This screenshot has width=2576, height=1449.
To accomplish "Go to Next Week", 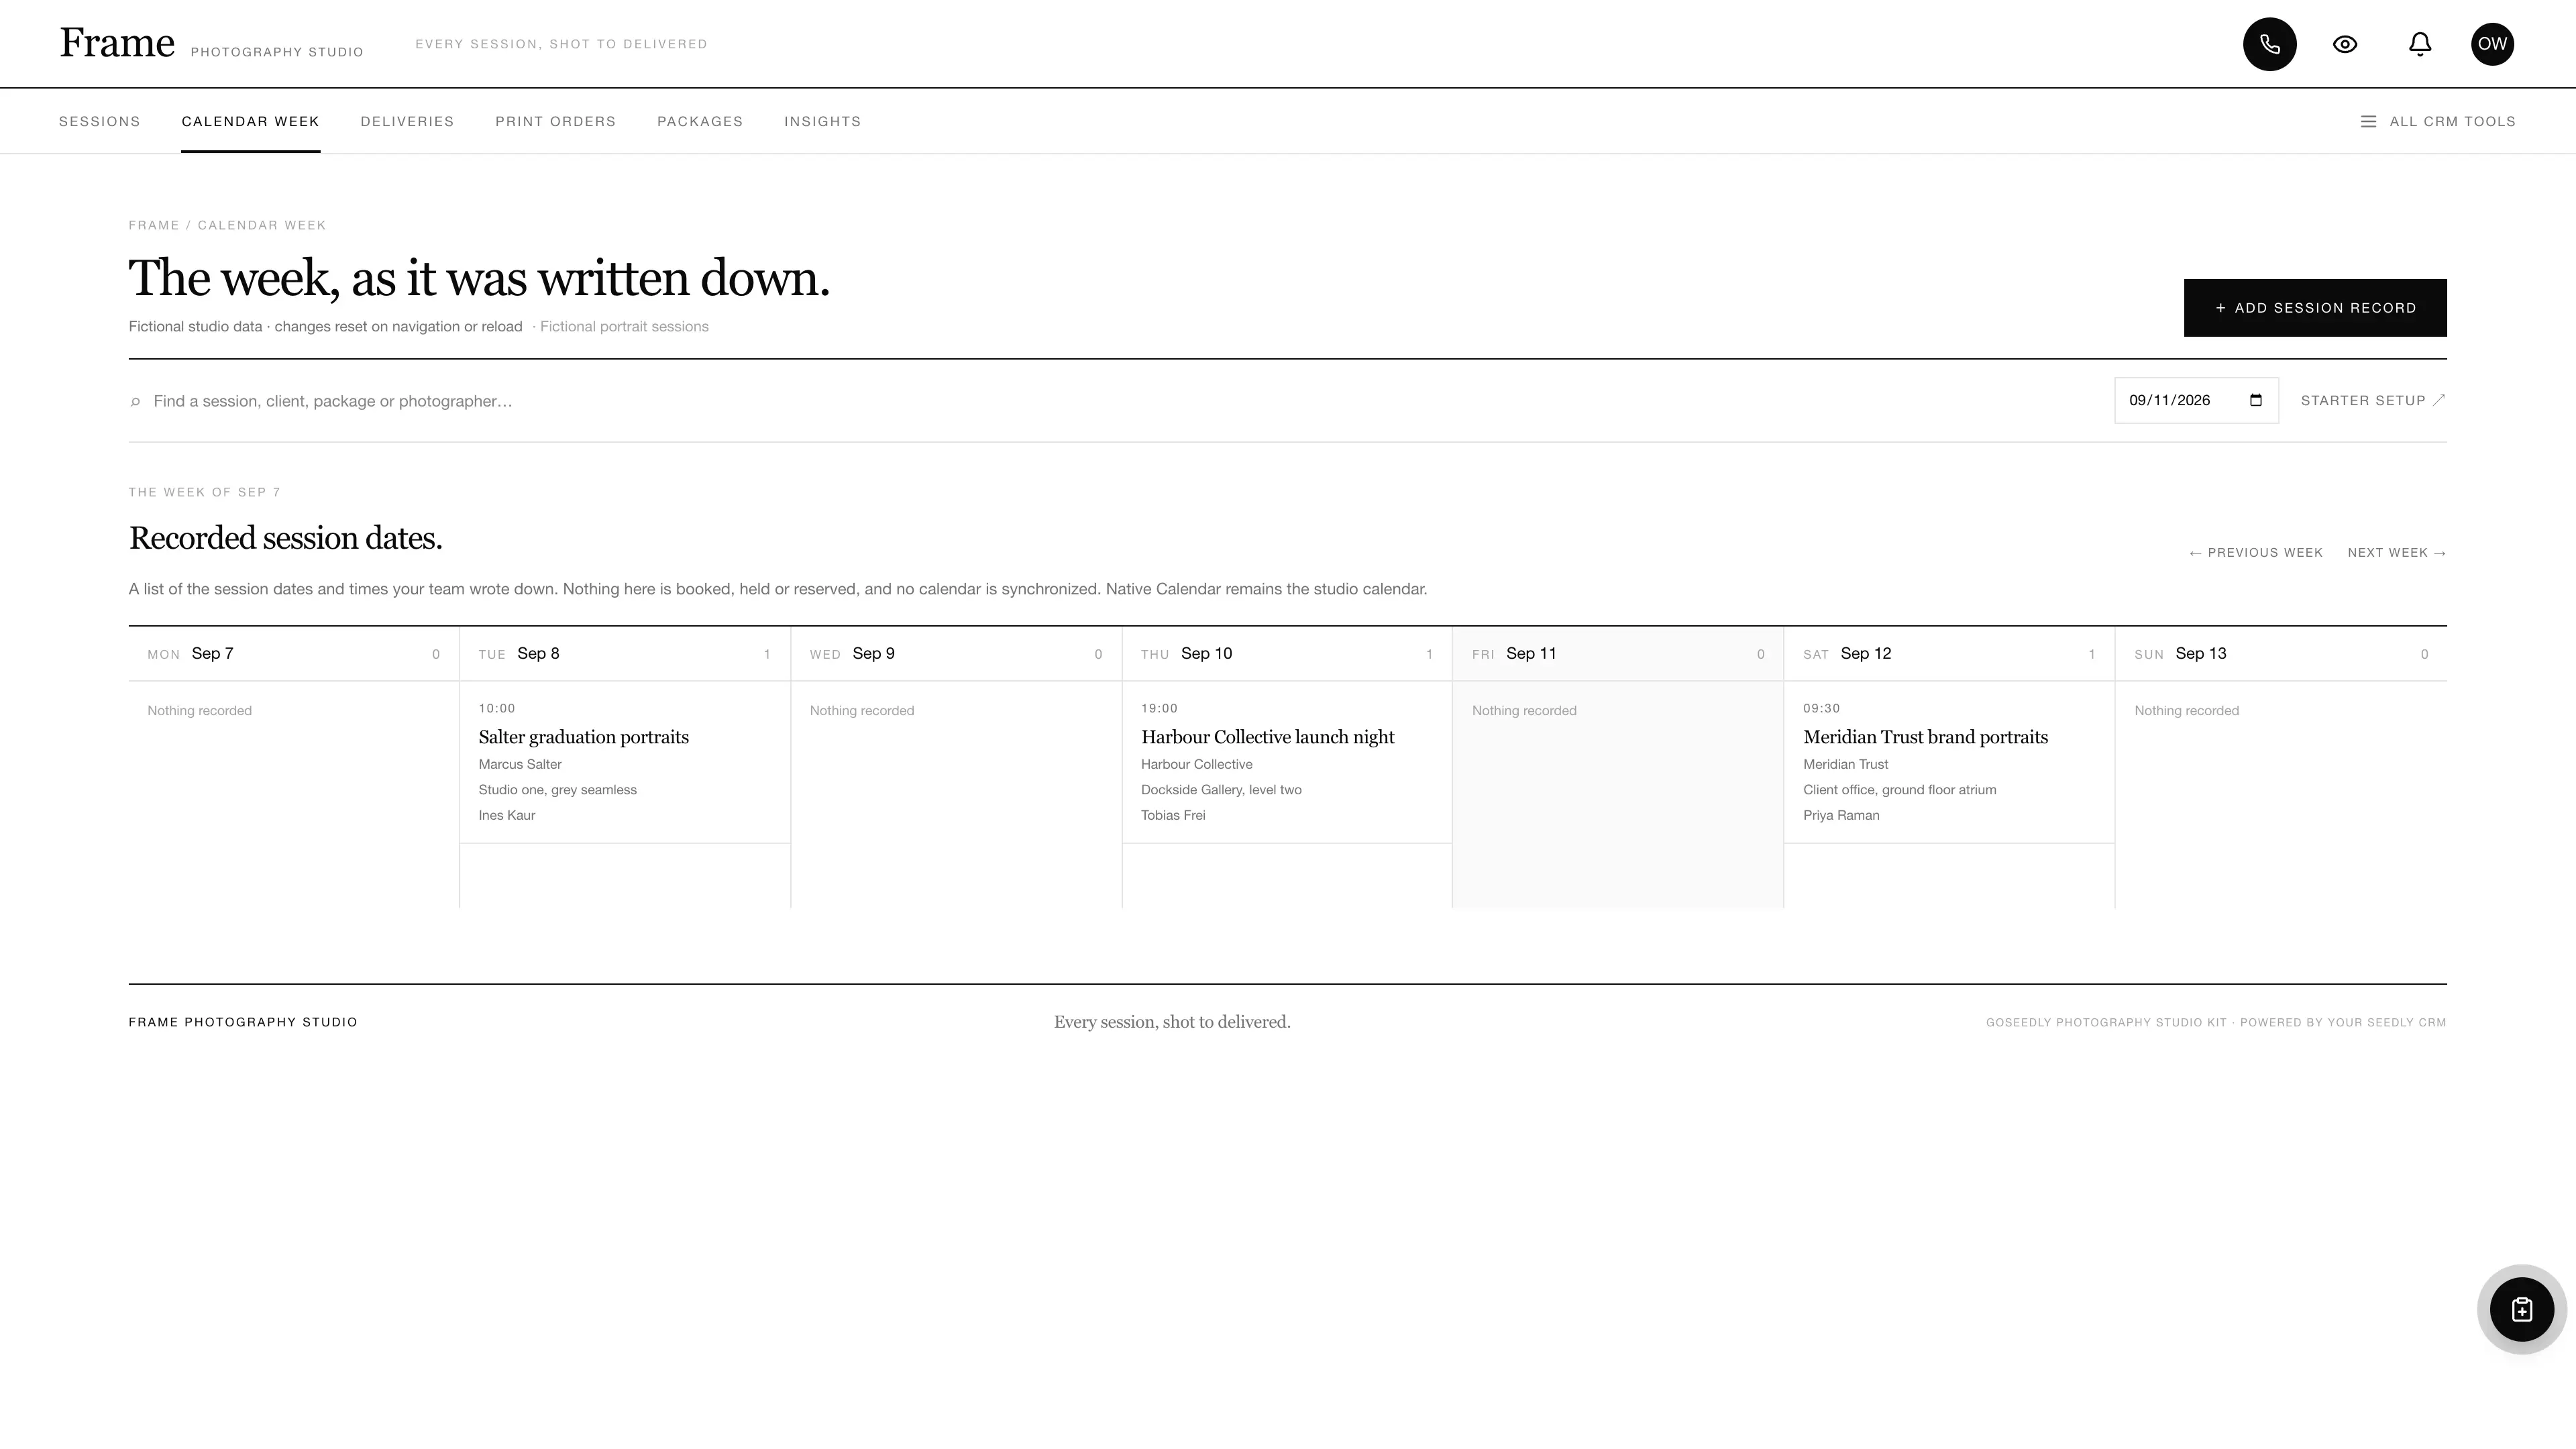I will point(2397,553).
